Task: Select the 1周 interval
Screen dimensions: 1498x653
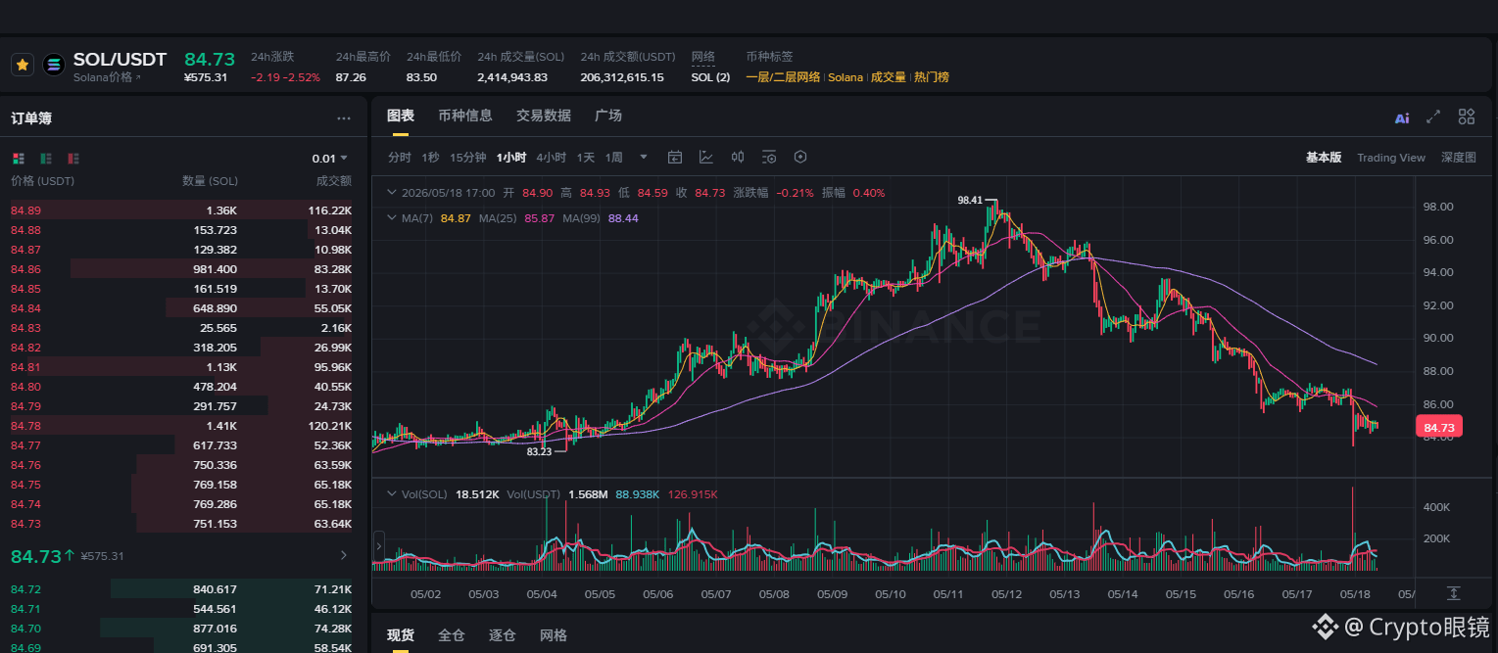Action: (x=614, y=158)
